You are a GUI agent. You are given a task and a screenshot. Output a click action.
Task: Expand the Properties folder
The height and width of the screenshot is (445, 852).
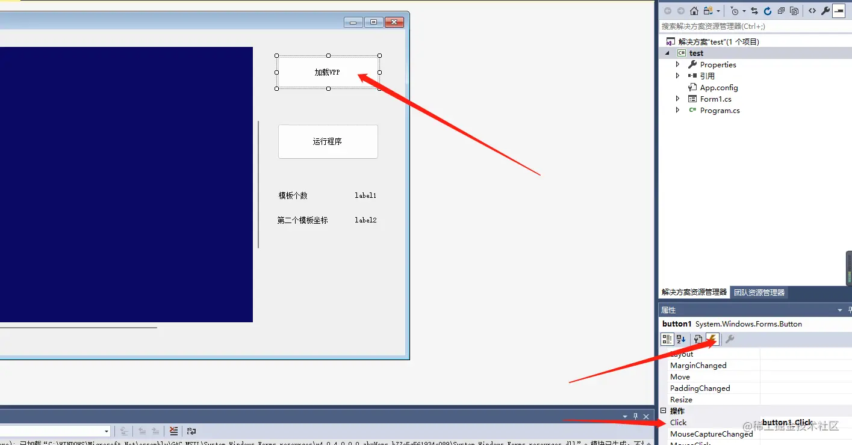pos(677,64)
